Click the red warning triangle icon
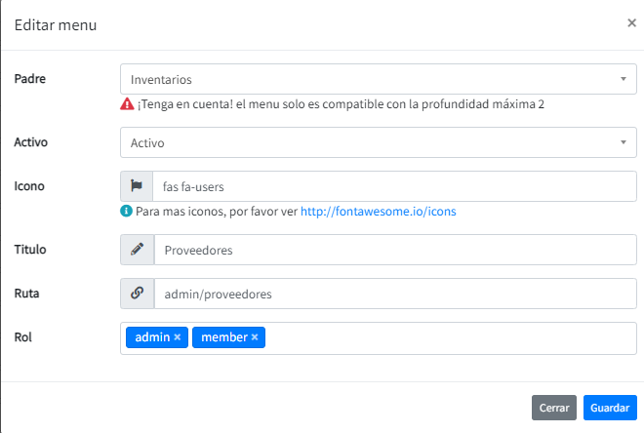Viewport: 644px width, 433px height. (x=127, y=103)
